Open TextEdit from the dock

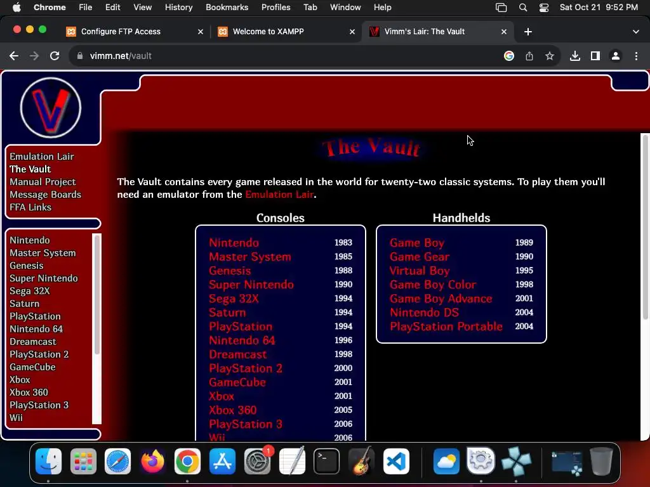pos(292,462)
